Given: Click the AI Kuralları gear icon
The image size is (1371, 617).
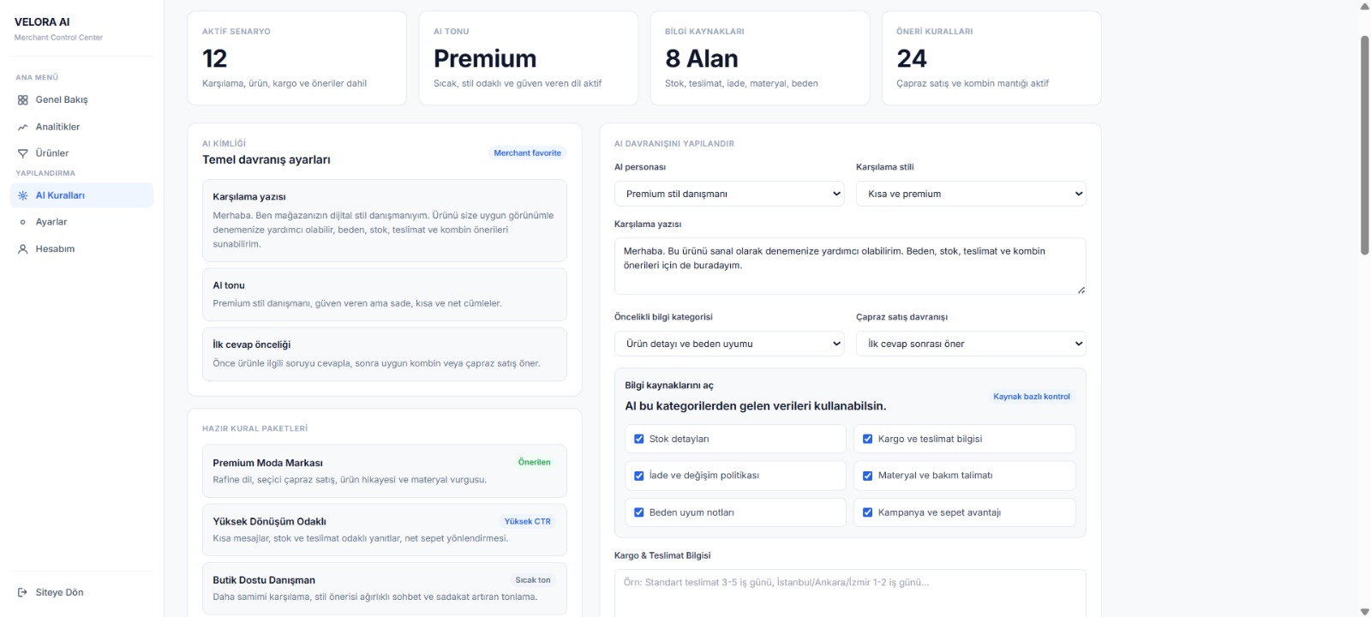Looking at the screenshot, I should [23, 195].
